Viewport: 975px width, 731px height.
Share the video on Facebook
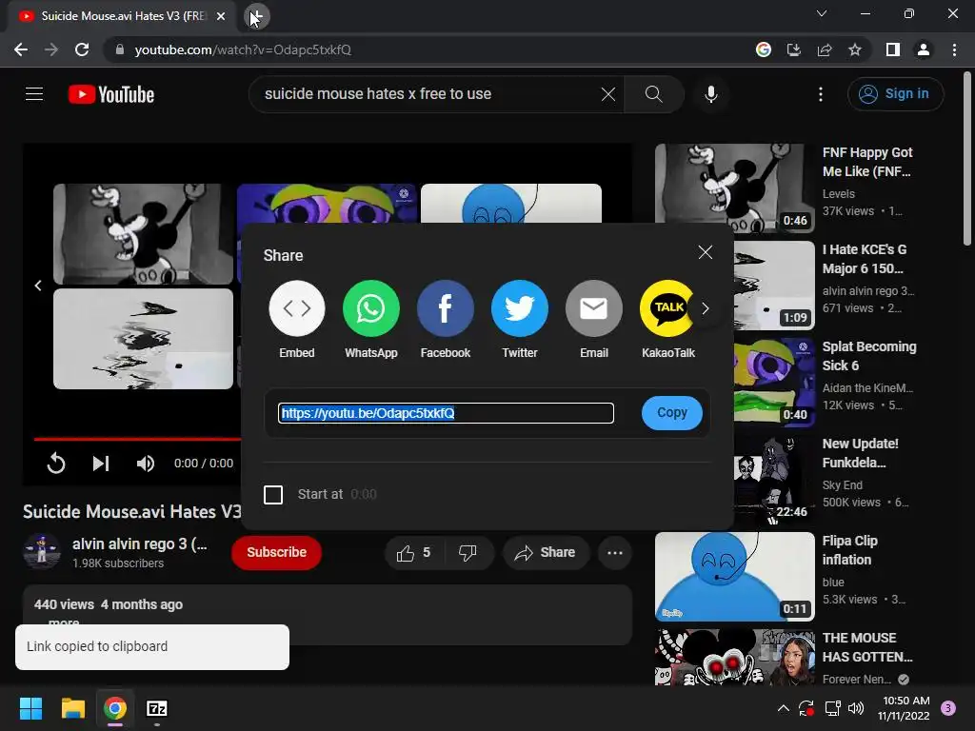click(x=446, y=308)
